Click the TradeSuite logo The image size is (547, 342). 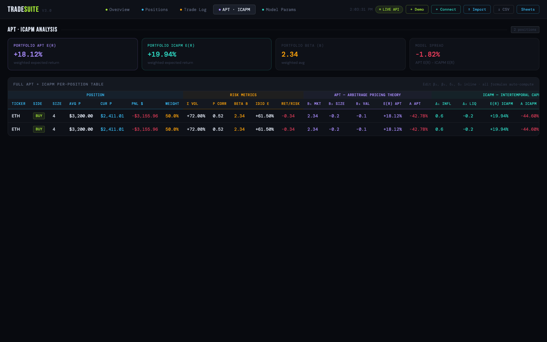pos(23,9)
